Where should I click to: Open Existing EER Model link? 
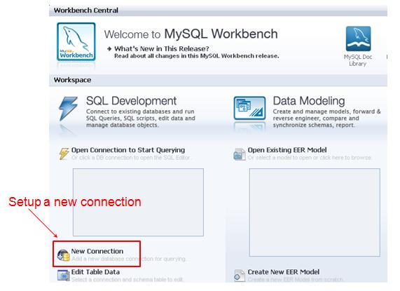[x=287, y=150]
